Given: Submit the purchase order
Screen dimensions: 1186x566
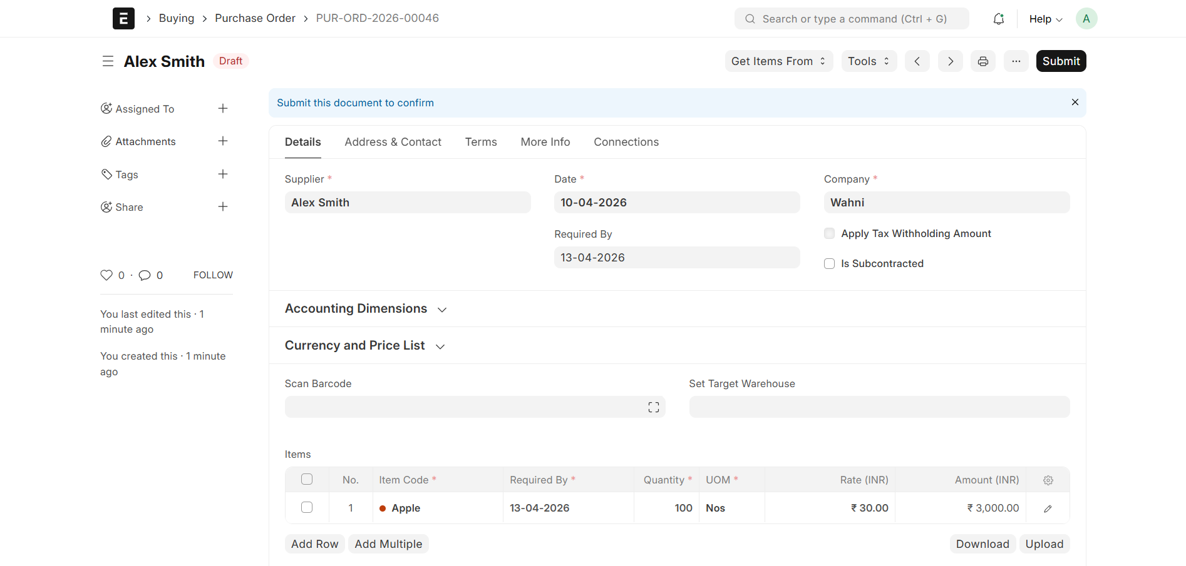Looking at the screenshot, I should tap(1061, 61).
